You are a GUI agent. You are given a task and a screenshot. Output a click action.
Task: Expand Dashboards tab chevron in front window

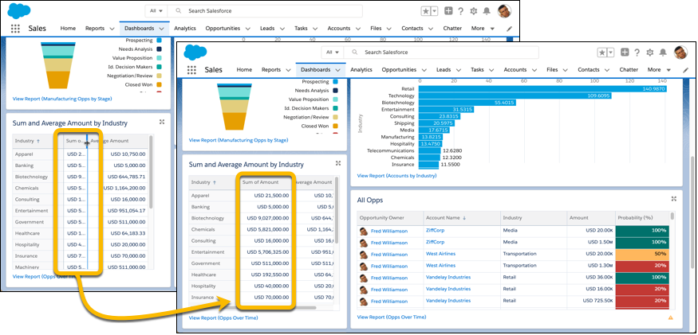click(x=338, y=70)
